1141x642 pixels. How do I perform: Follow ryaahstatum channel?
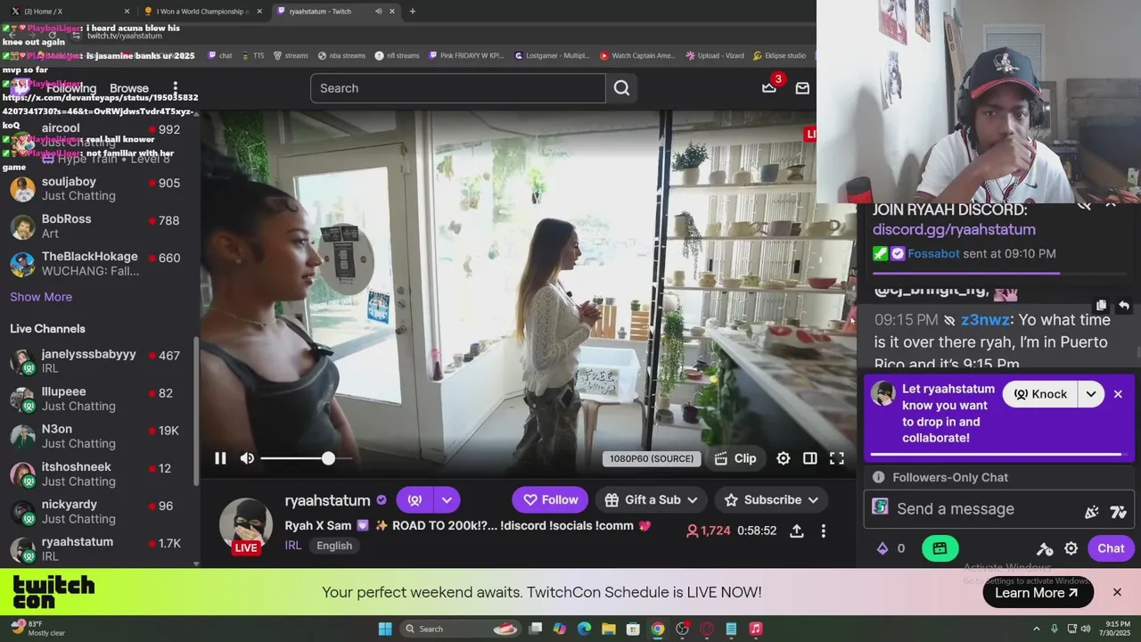tap(550, 500)
